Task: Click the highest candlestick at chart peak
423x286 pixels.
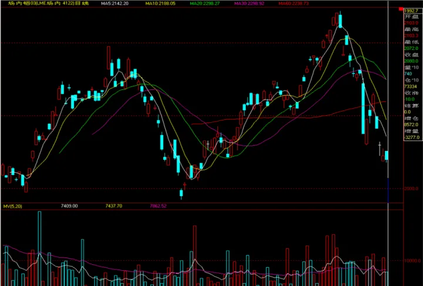Action: coord(340,21)
